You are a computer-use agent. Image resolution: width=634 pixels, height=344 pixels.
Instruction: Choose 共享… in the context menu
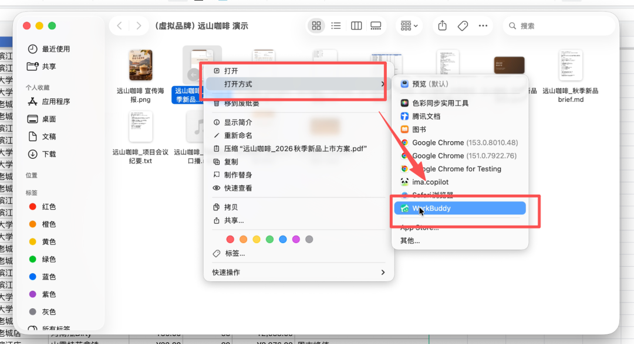tap(298, 220)
